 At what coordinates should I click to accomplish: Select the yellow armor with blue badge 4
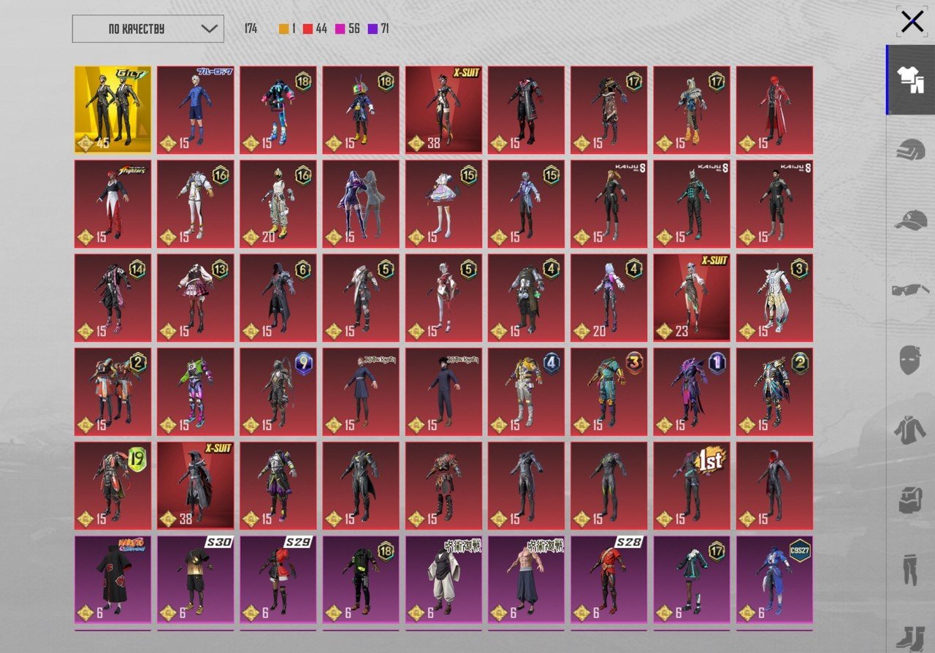526,392
